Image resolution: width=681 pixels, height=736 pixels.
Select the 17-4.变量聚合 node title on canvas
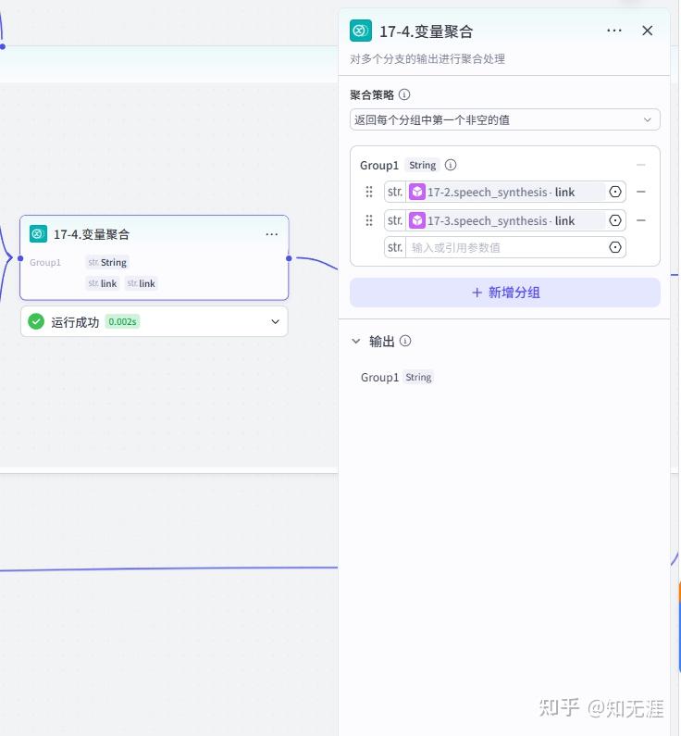(92, 234)
